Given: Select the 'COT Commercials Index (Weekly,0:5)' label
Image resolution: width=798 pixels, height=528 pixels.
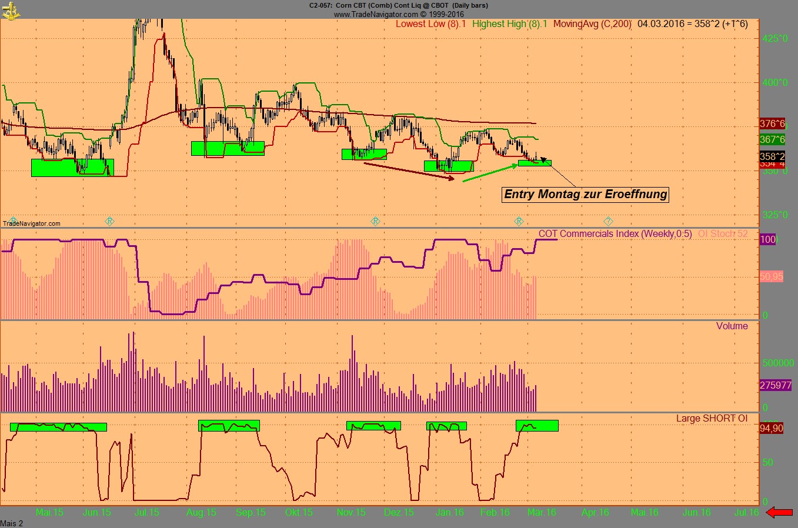Looking at the screenshot, I should click(x=615, y=233).
